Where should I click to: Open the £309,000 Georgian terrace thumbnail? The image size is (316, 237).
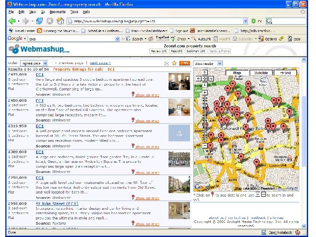tap(179, 159)
